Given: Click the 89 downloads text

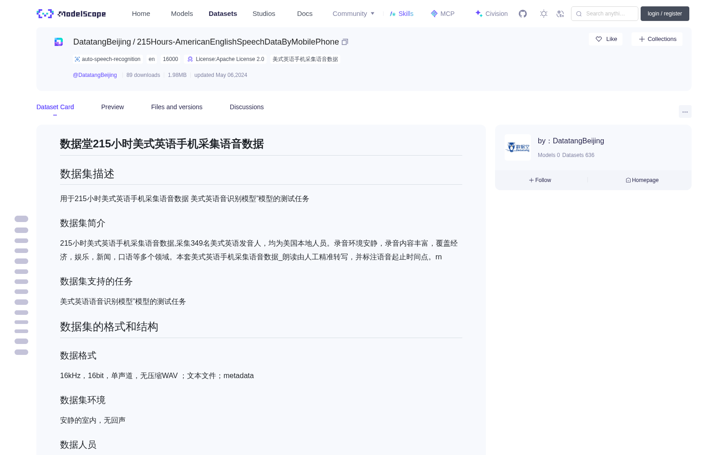Looking at the screenshot, I should 143,75.
